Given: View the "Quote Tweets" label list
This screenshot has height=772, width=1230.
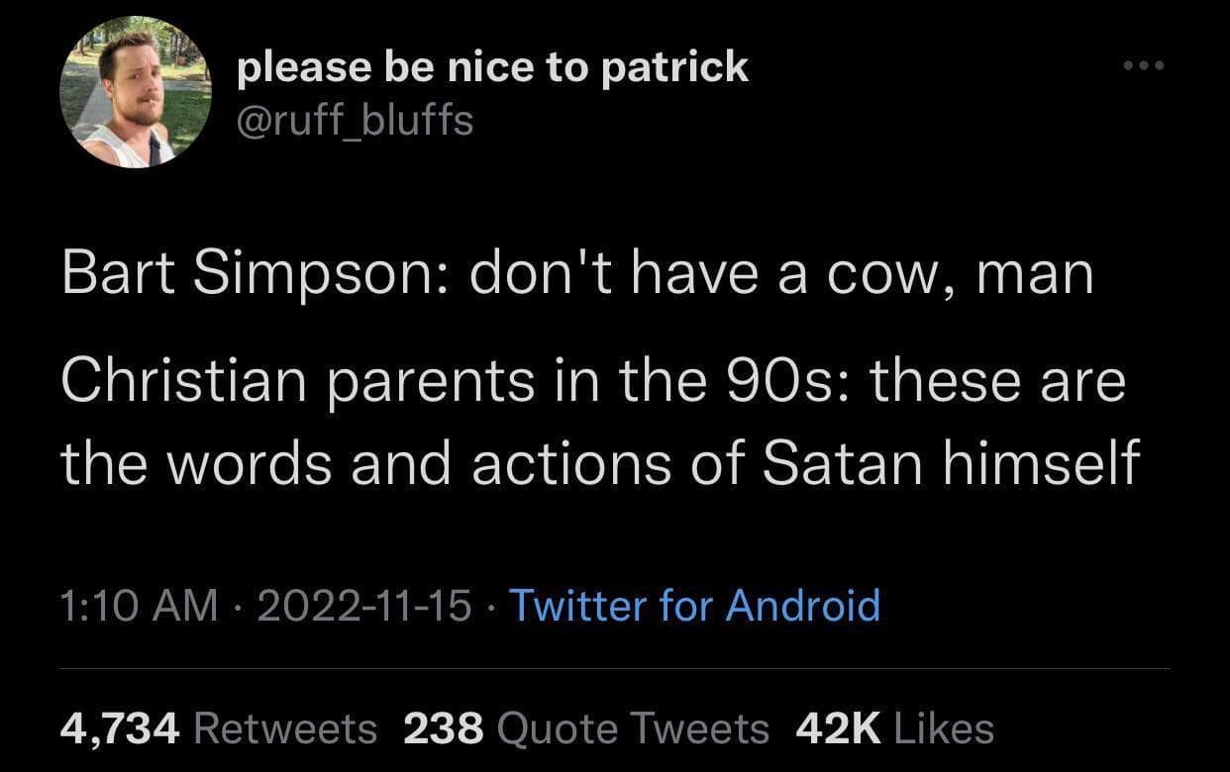Looking at the screenshot, I should coord(634,728).
